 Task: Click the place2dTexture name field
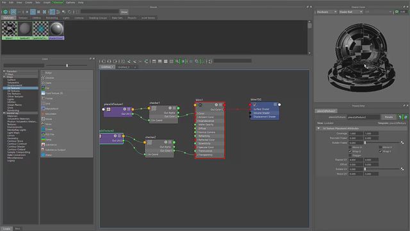(x=364, y=117)
